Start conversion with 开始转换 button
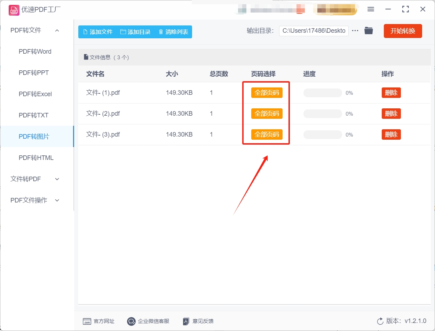 point(403,31)
